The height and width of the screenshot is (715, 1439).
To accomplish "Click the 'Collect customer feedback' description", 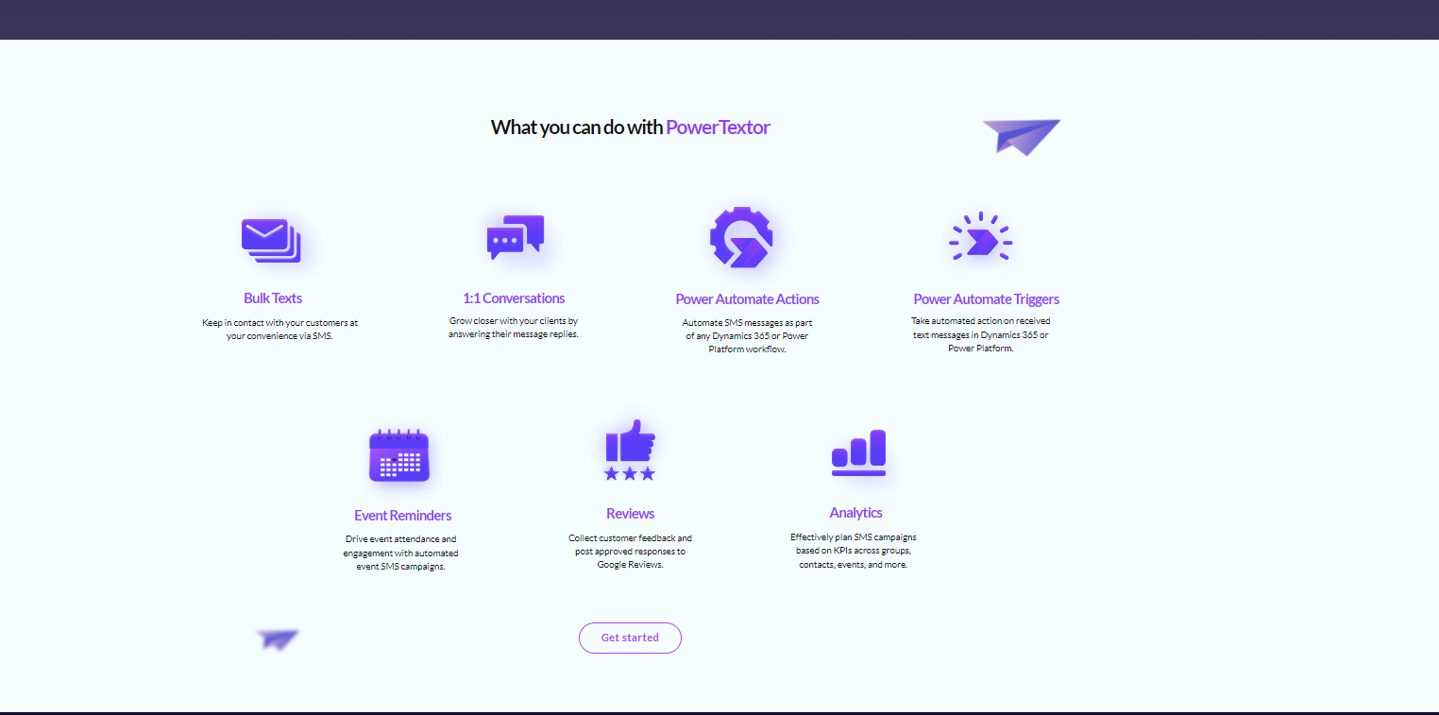I will coord(630,551).
